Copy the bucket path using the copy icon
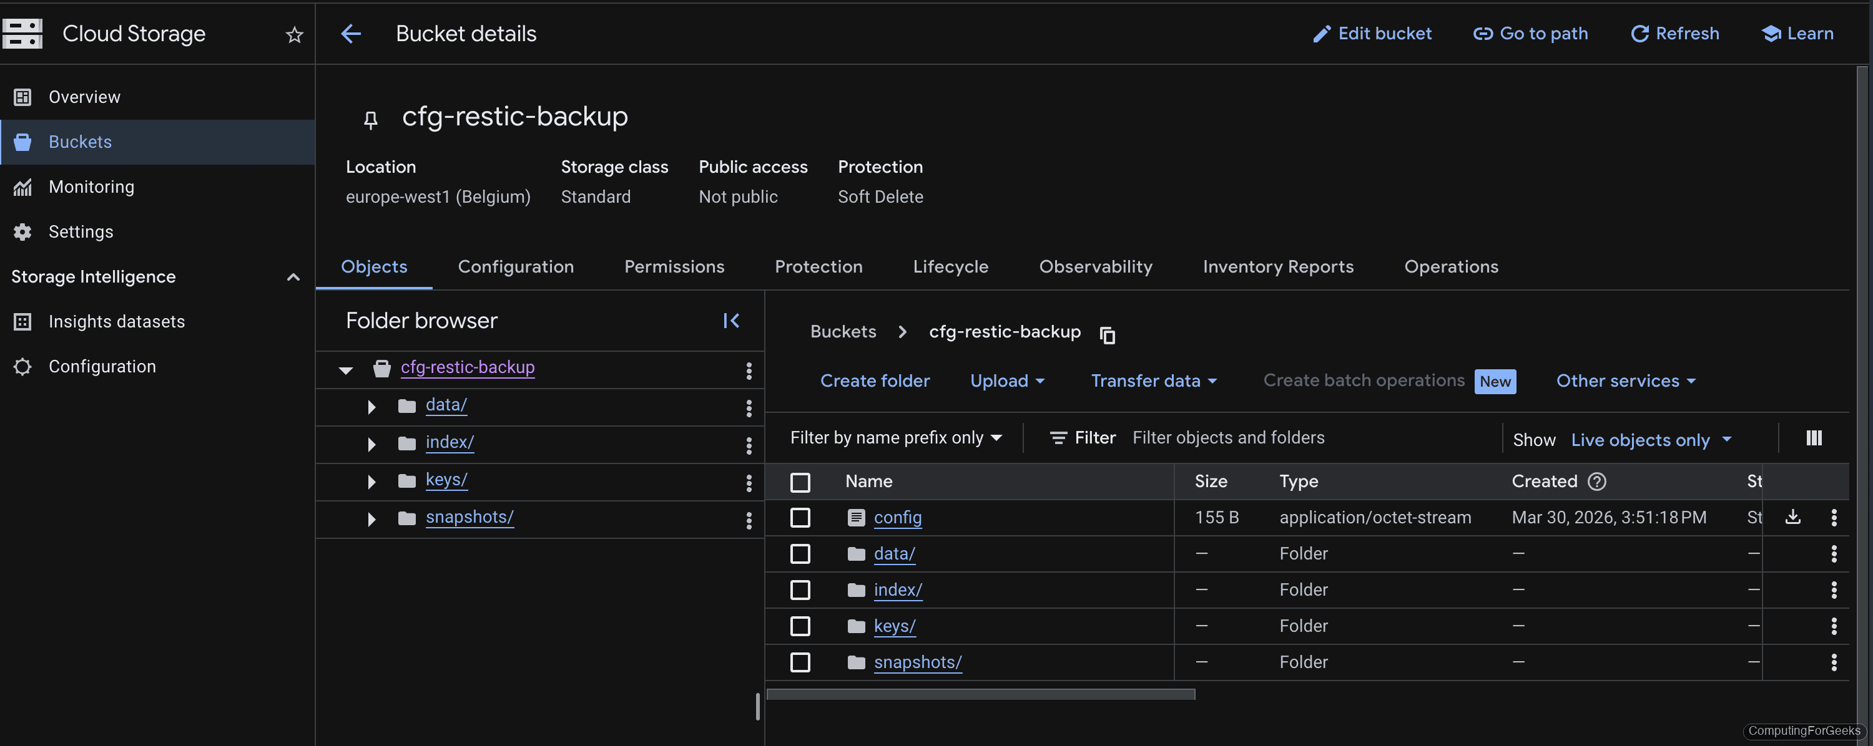This screenshot has height=746, width=1873. [1108, 335]
